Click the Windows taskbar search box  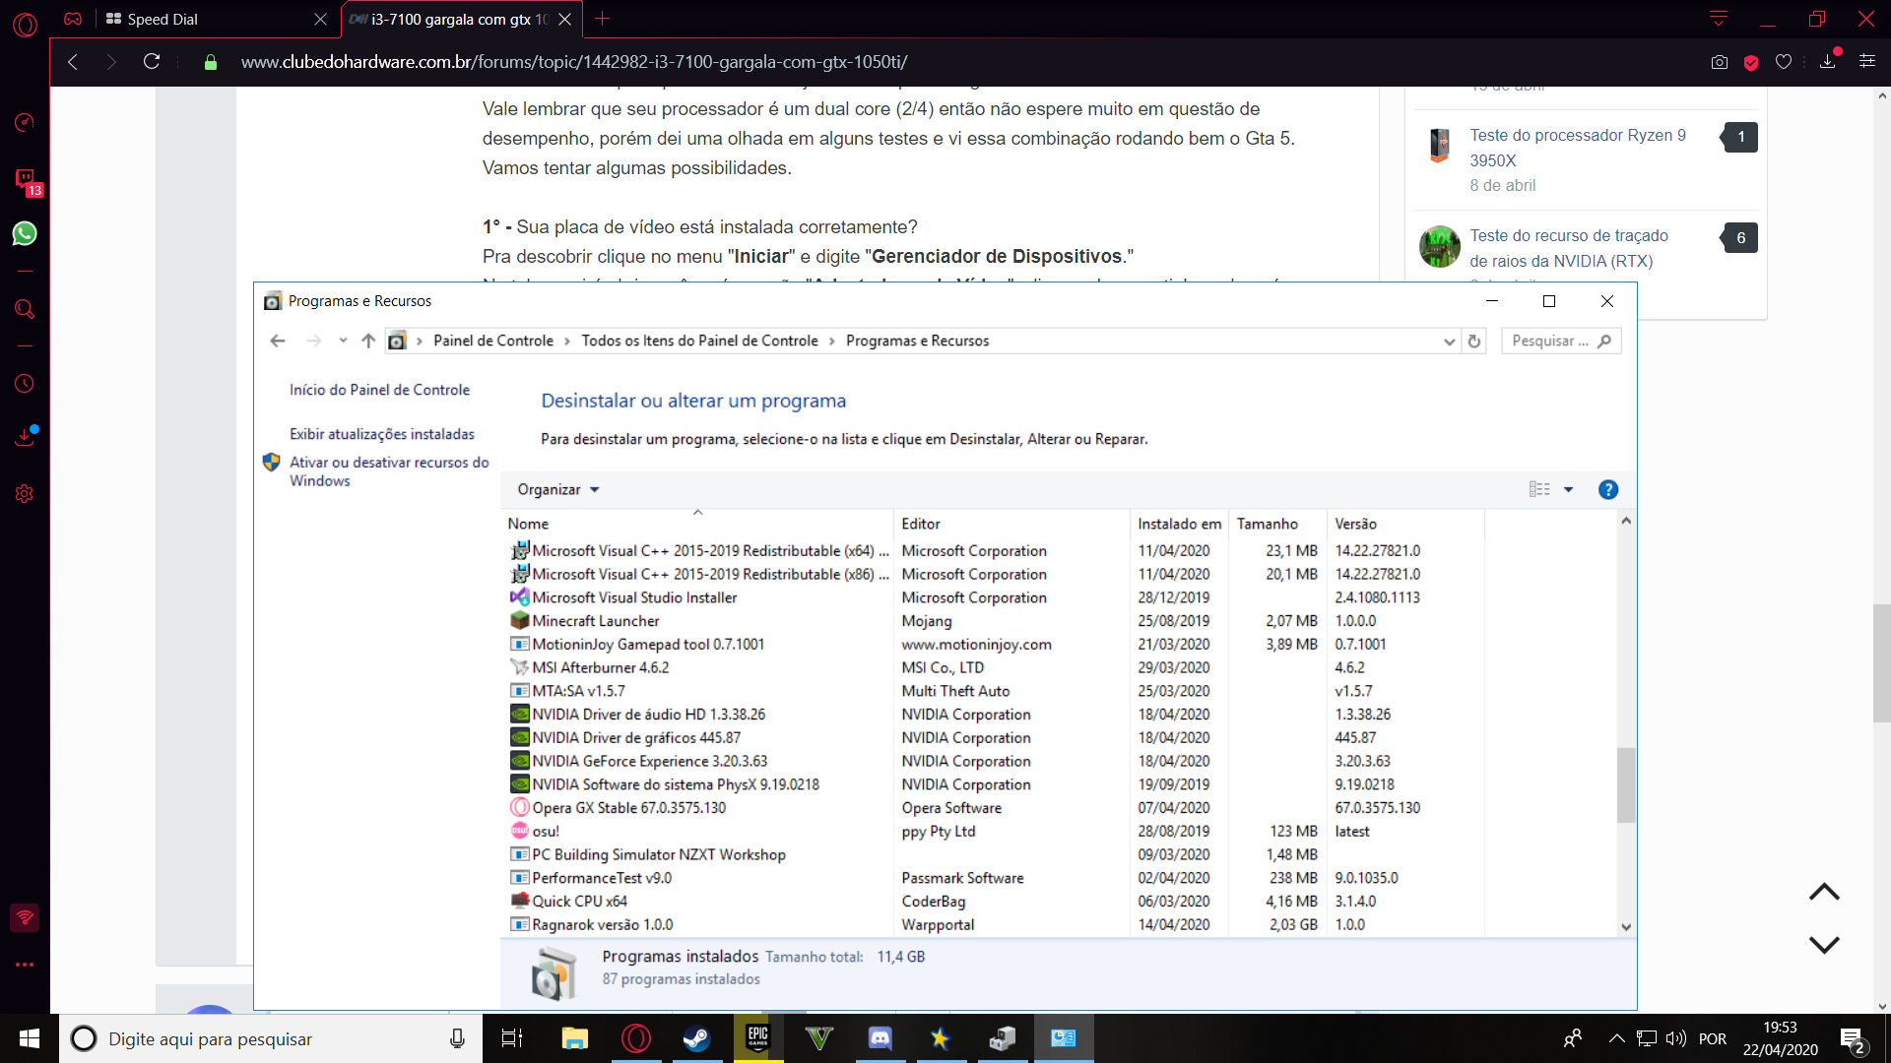271,1038
